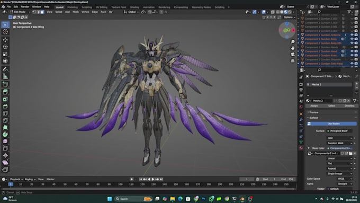
Task: Hide Component 2 Gundam Head with eye icon
Action: [352, 51]
